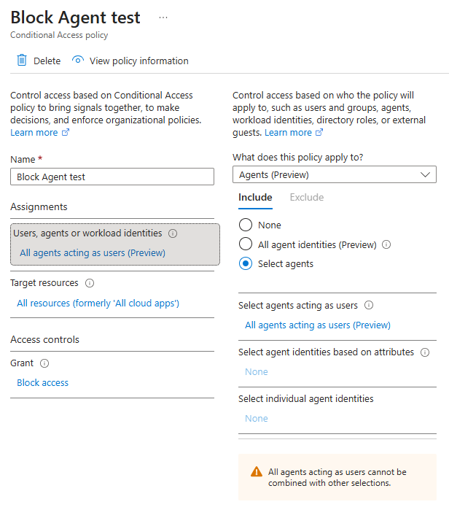This screenshot has width=449, height=518.
Task: Click info icon next to Target resources
Action: point(90,283)
